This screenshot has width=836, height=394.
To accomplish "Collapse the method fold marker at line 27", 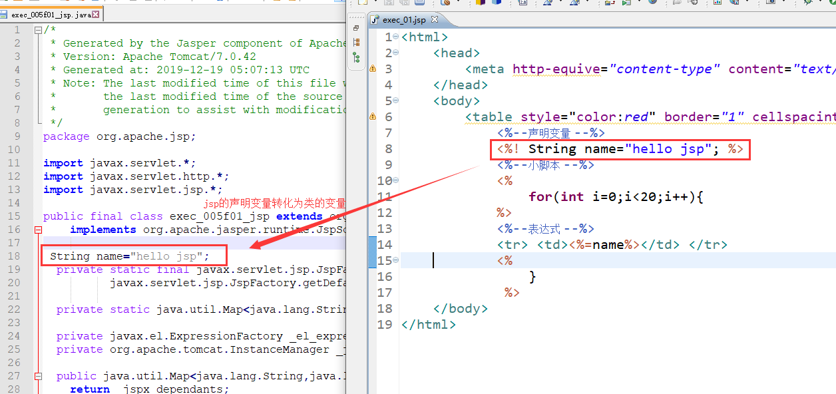I will [x=38, y=376].
